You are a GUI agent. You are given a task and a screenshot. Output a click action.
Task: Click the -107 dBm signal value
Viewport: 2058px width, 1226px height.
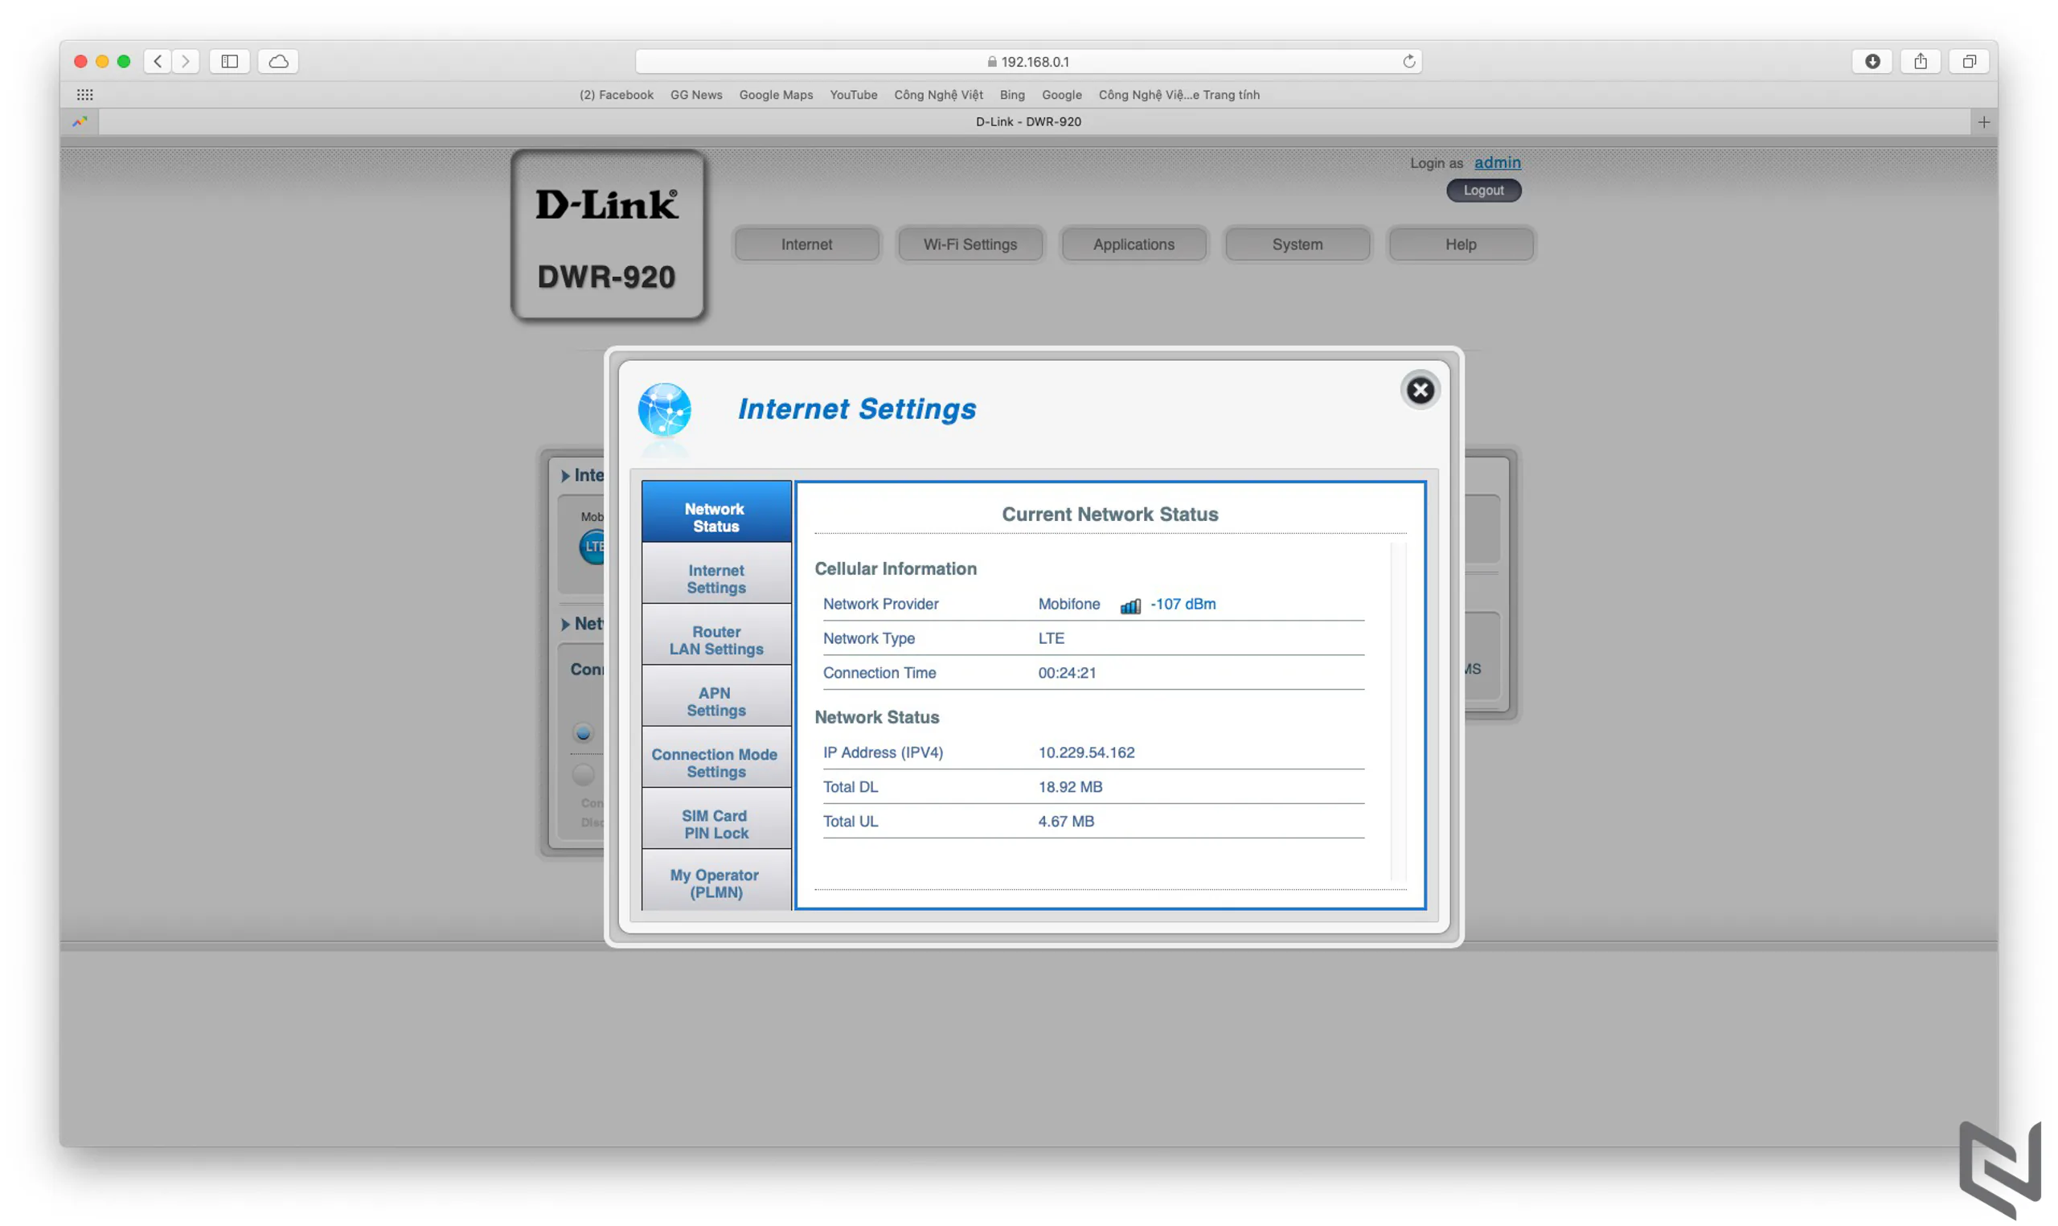1183,604
